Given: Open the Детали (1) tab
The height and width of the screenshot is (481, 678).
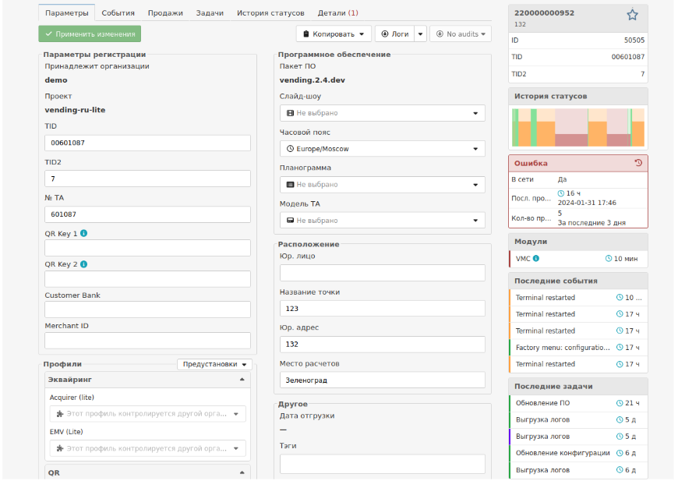Looking at the screenshot, I should (x=337, y=13).
